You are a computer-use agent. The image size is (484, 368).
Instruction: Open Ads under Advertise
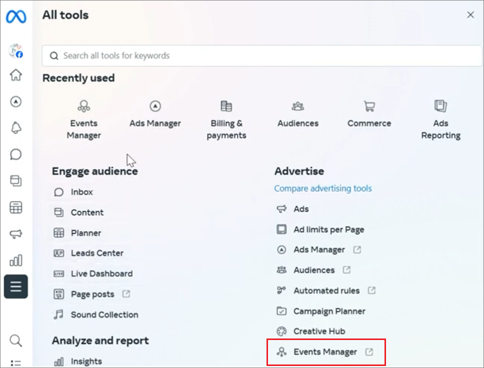(x=292, y=209)
